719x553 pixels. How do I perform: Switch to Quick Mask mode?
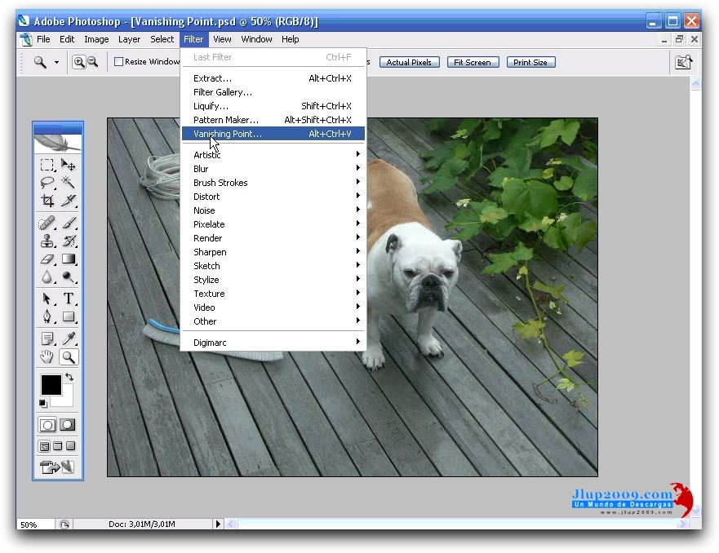(x=68, y=425)
